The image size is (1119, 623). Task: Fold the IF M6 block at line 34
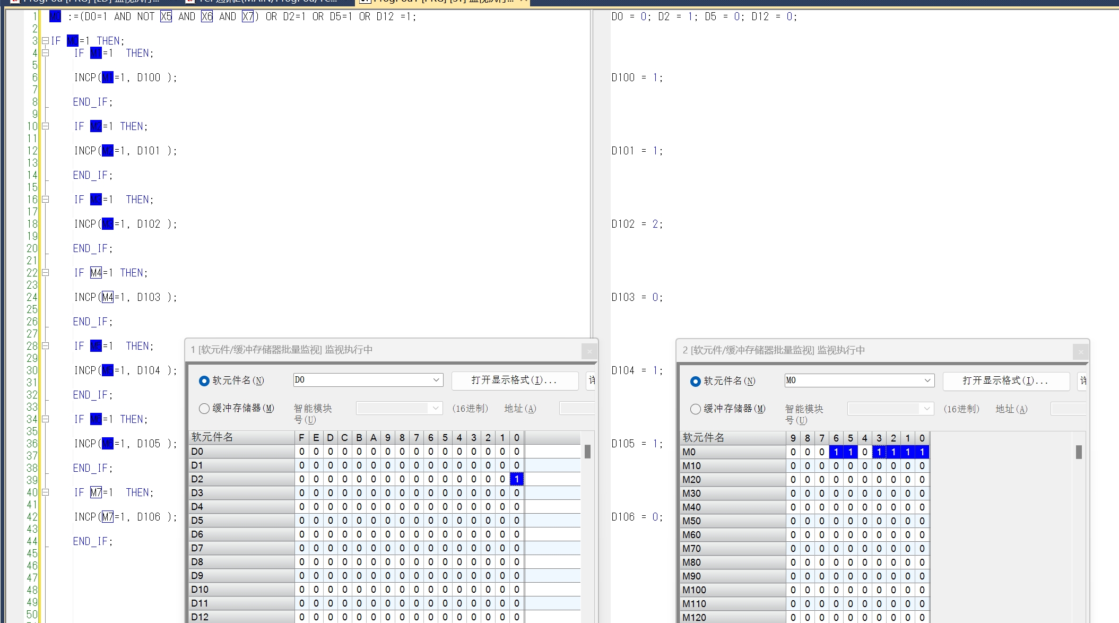(45, 419)
